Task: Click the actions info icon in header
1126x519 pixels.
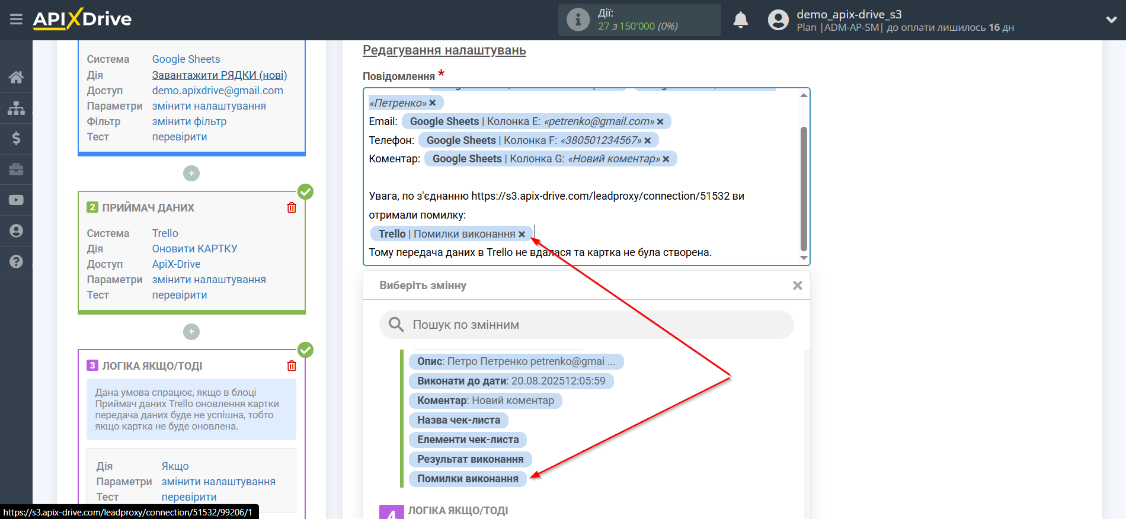Action: 578,20
